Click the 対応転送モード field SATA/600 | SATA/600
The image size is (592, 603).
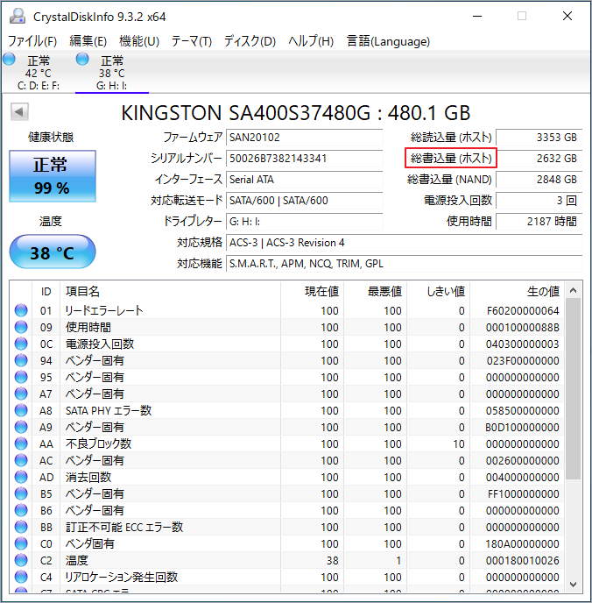pyautogui.click(x=304, y=201)
